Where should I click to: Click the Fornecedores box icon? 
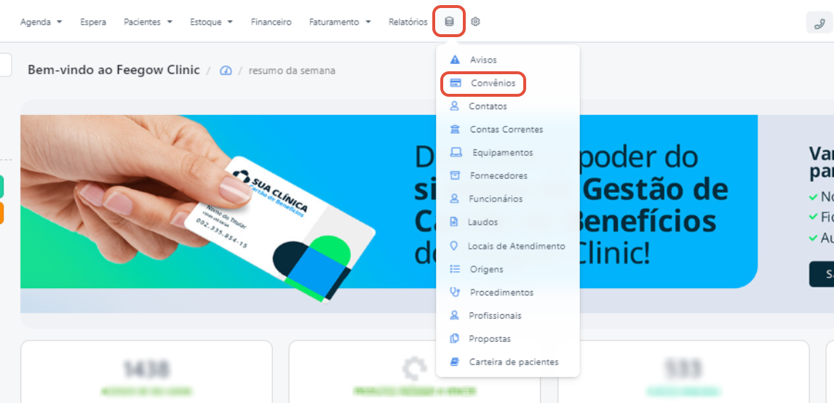[455, 175]
